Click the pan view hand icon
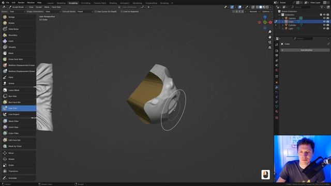Image resolution: width=331 pixels, height=186 pixels. click(270, 37)
